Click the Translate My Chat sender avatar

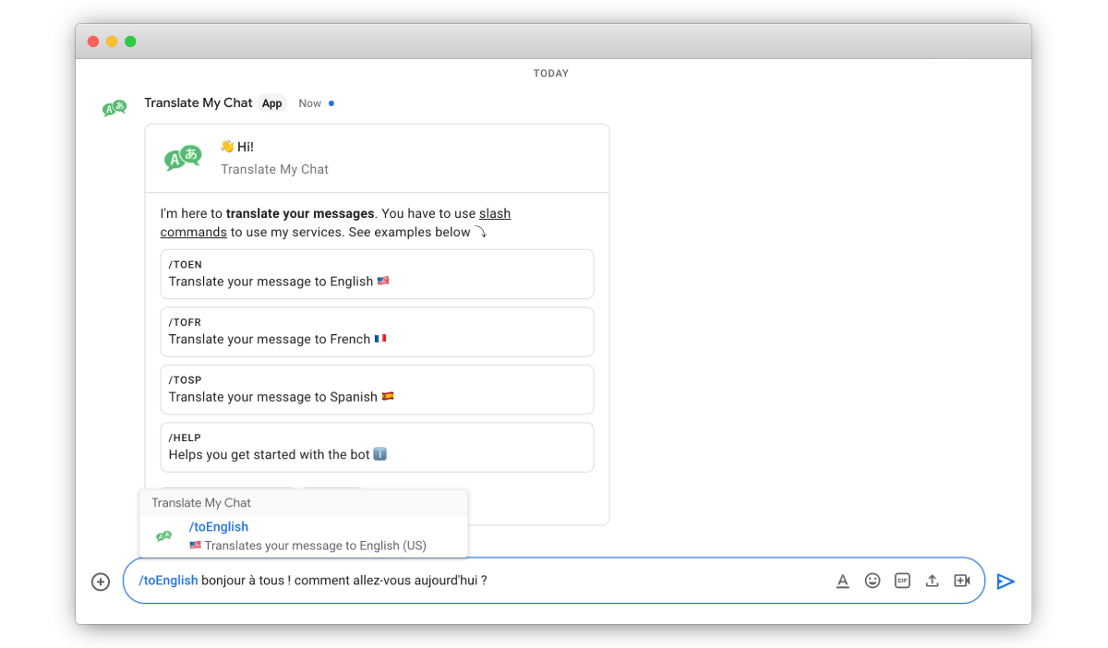pos(114,109)
